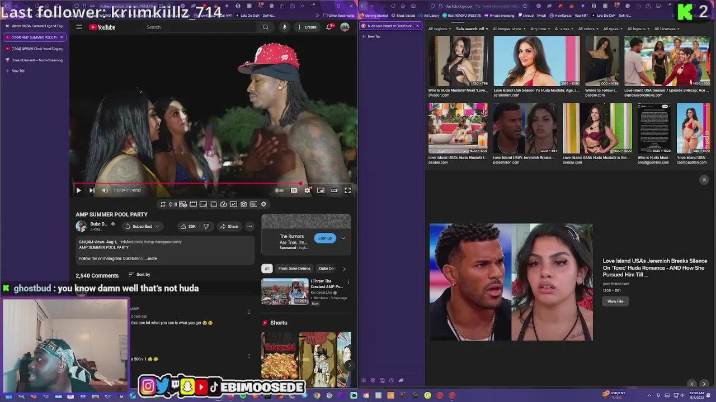The height and width of the screenshot is (402, 716).
Task: Click the audio boost icon below video
Action: click(x=173, y=204)
